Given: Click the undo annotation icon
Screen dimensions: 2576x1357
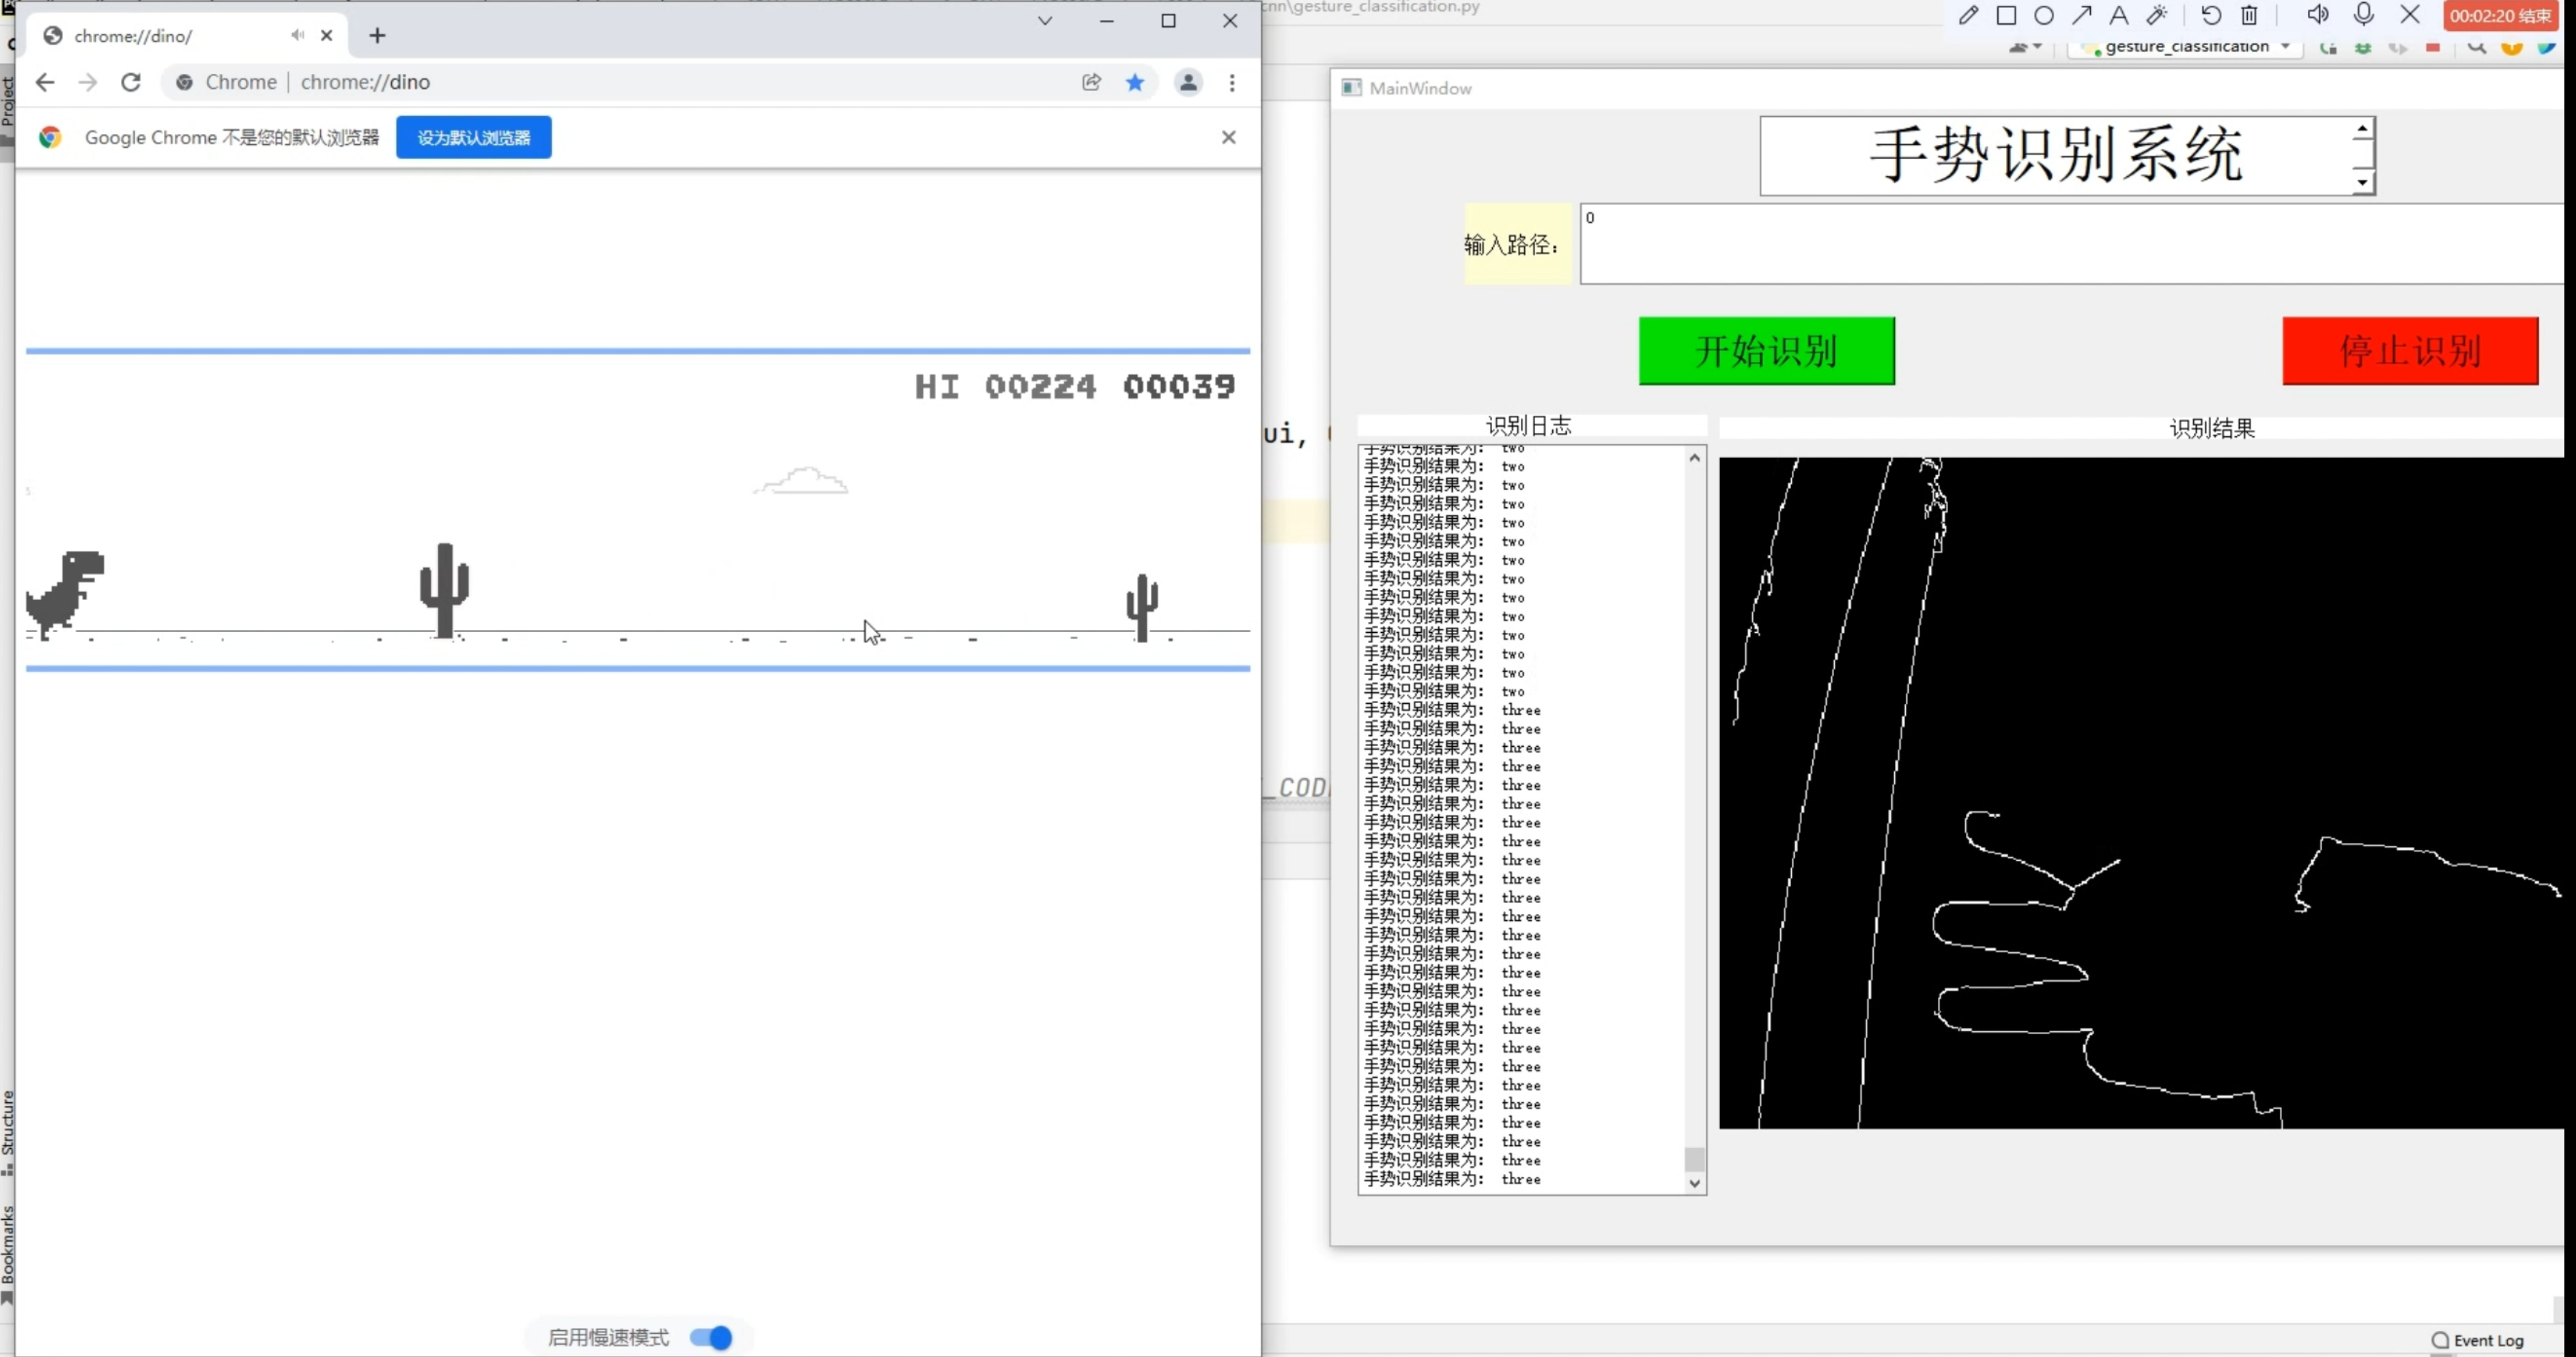Looking at the screenshot, I should (2211, 15).
